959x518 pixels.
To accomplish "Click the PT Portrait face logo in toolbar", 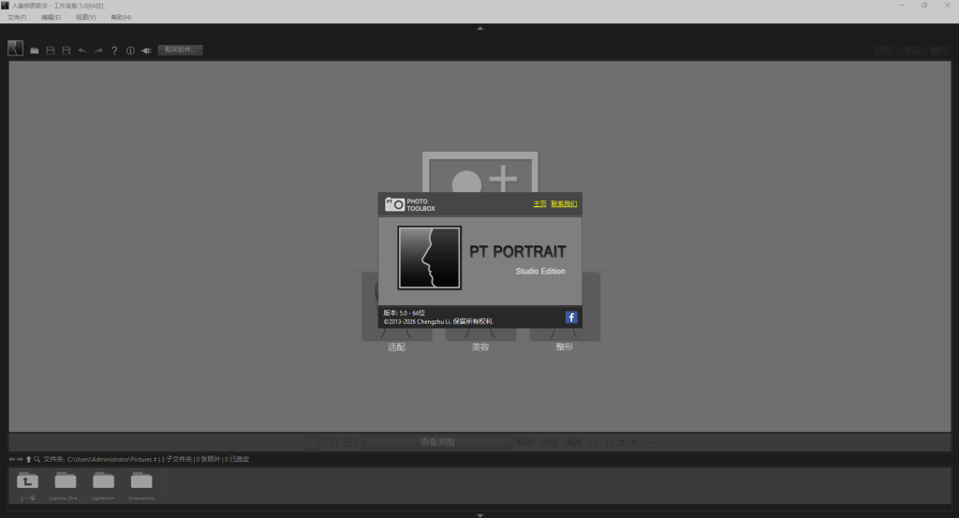I will pyautogui.click(x=15, y=49).
